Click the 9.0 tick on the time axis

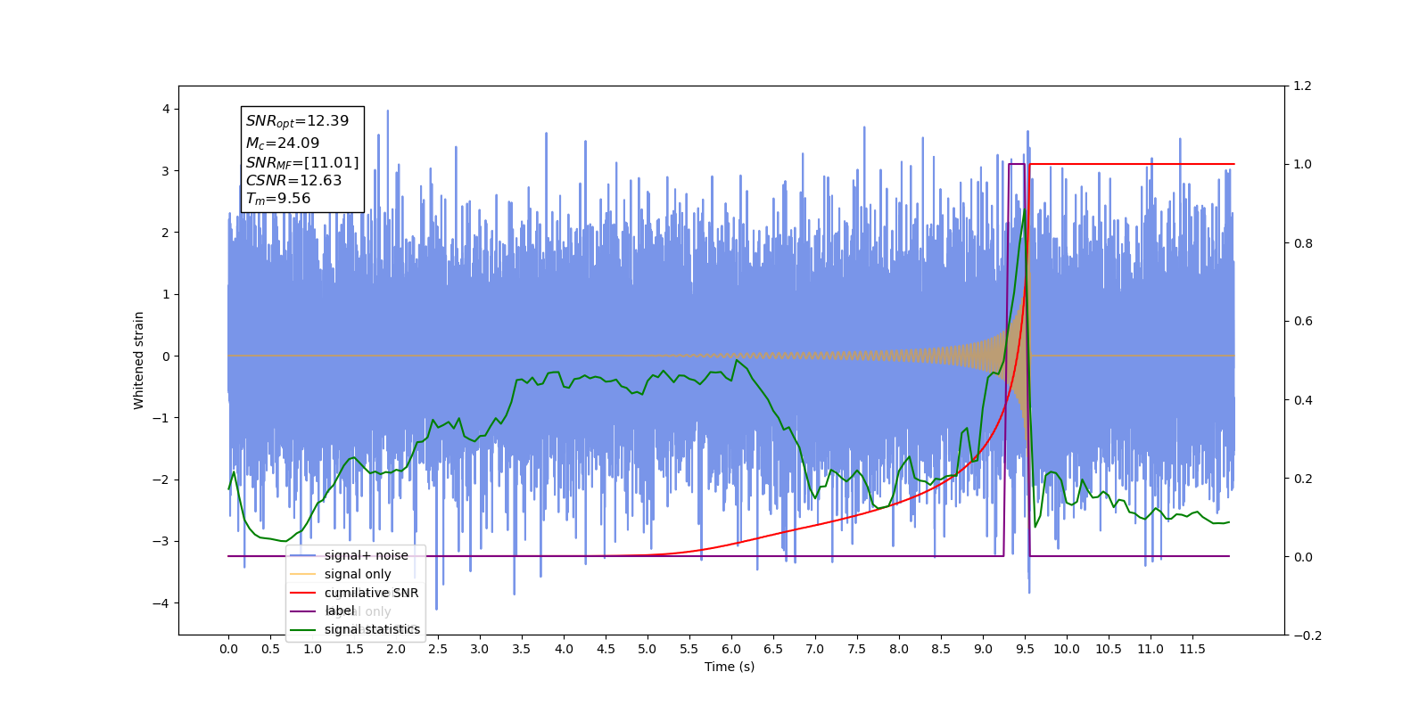click(x=983, y=649)
